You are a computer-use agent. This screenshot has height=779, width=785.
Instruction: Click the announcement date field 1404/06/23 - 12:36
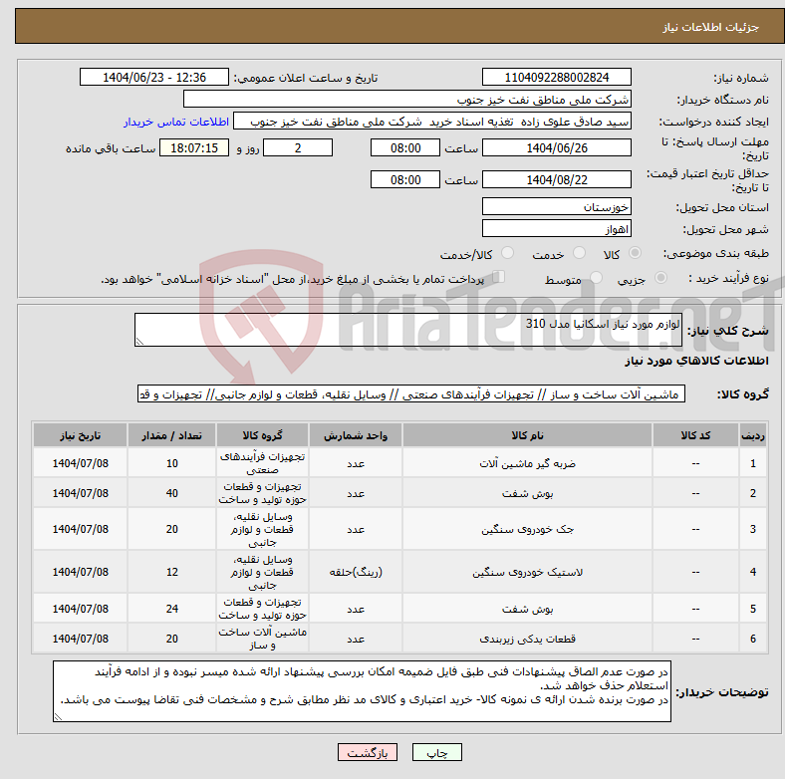[154, 77]
